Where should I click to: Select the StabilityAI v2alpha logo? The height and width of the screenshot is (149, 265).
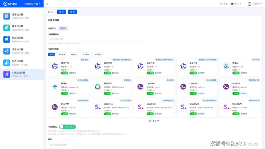click(226, 107)
